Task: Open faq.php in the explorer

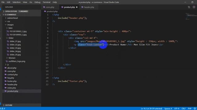Action: 11,78
